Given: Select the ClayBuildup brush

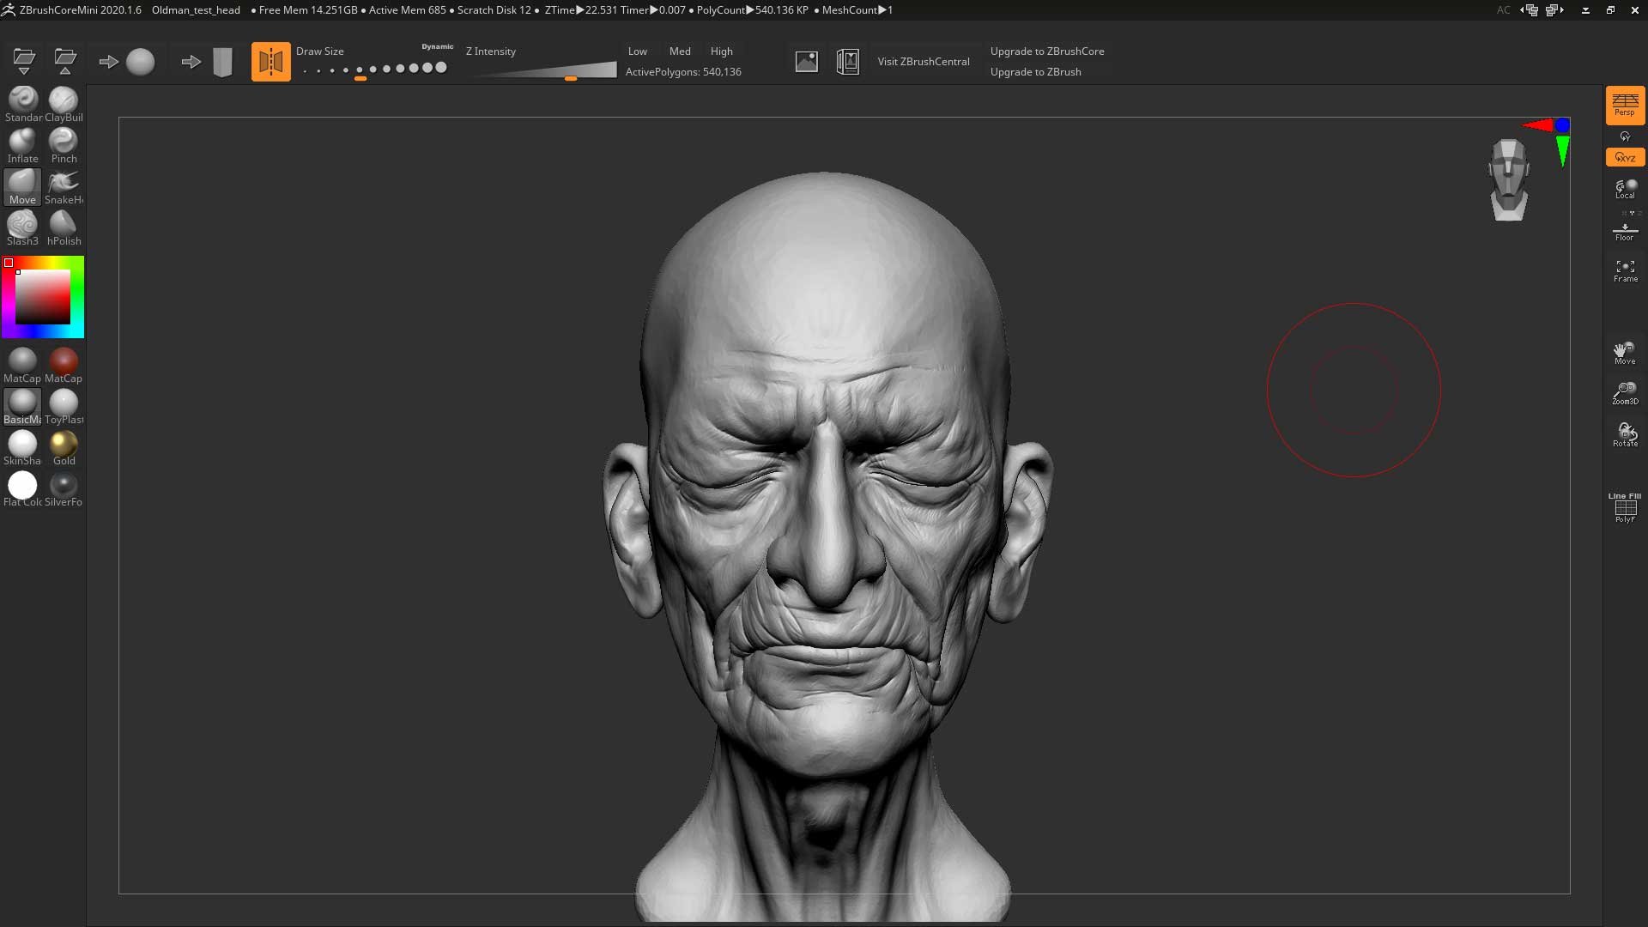Looking at the screenshot, I should 64,105.
